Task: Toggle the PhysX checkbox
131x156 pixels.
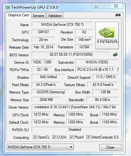Action: click(71, 137)
